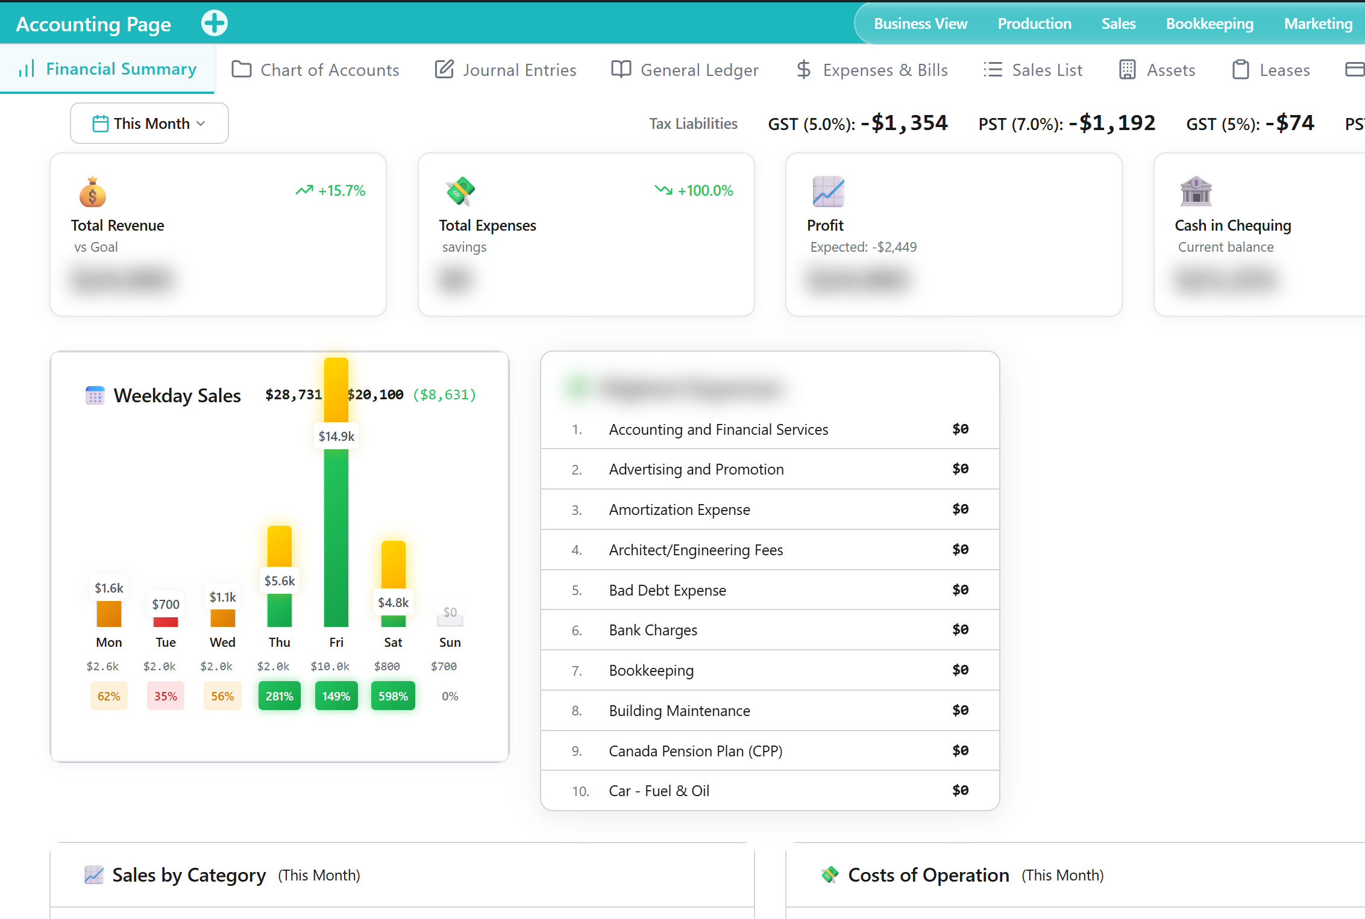
Task: Click the Leases clipboard icon
Action: (x=1240, y=69)
